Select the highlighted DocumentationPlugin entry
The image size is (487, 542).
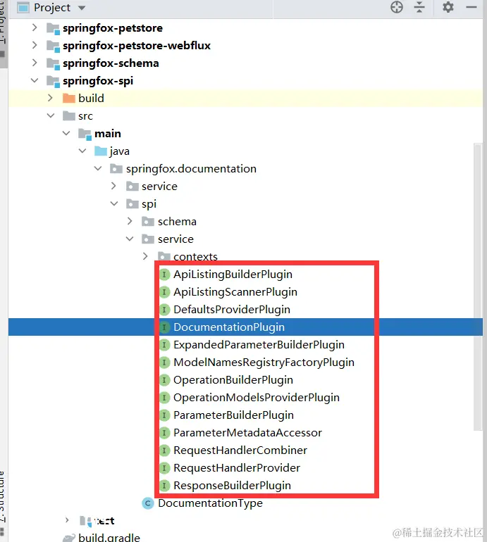click(229, 327)
